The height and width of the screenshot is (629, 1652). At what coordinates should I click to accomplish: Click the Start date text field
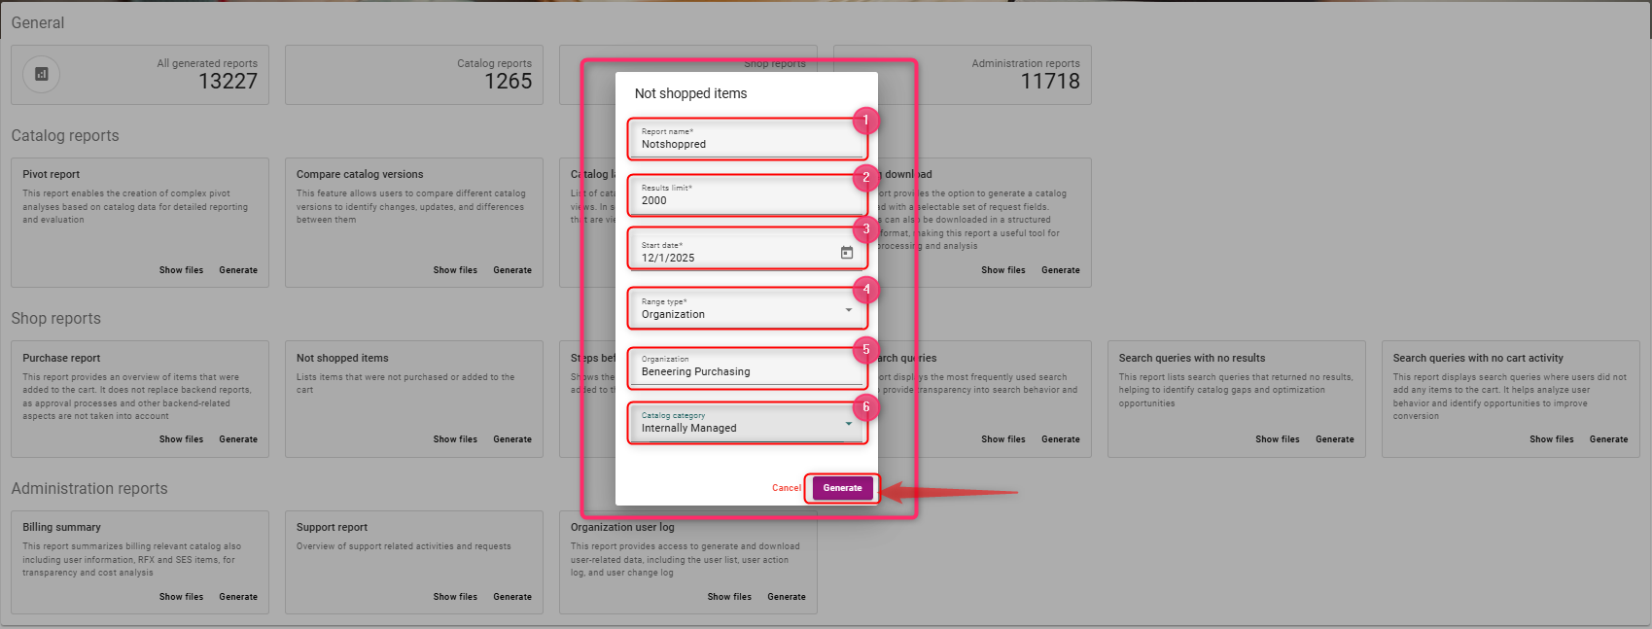click(734, 258)
